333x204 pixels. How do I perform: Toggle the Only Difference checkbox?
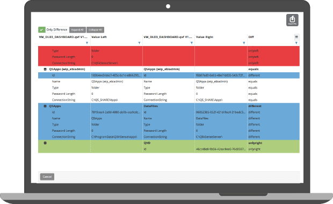pyautogui.click(x=42, y=30)
